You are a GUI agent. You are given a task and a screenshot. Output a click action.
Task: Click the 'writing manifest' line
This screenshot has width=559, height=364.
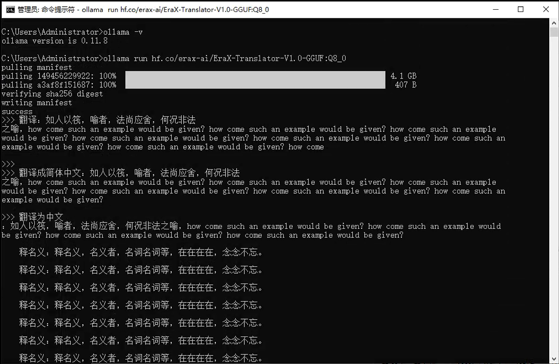click(36, 103)
